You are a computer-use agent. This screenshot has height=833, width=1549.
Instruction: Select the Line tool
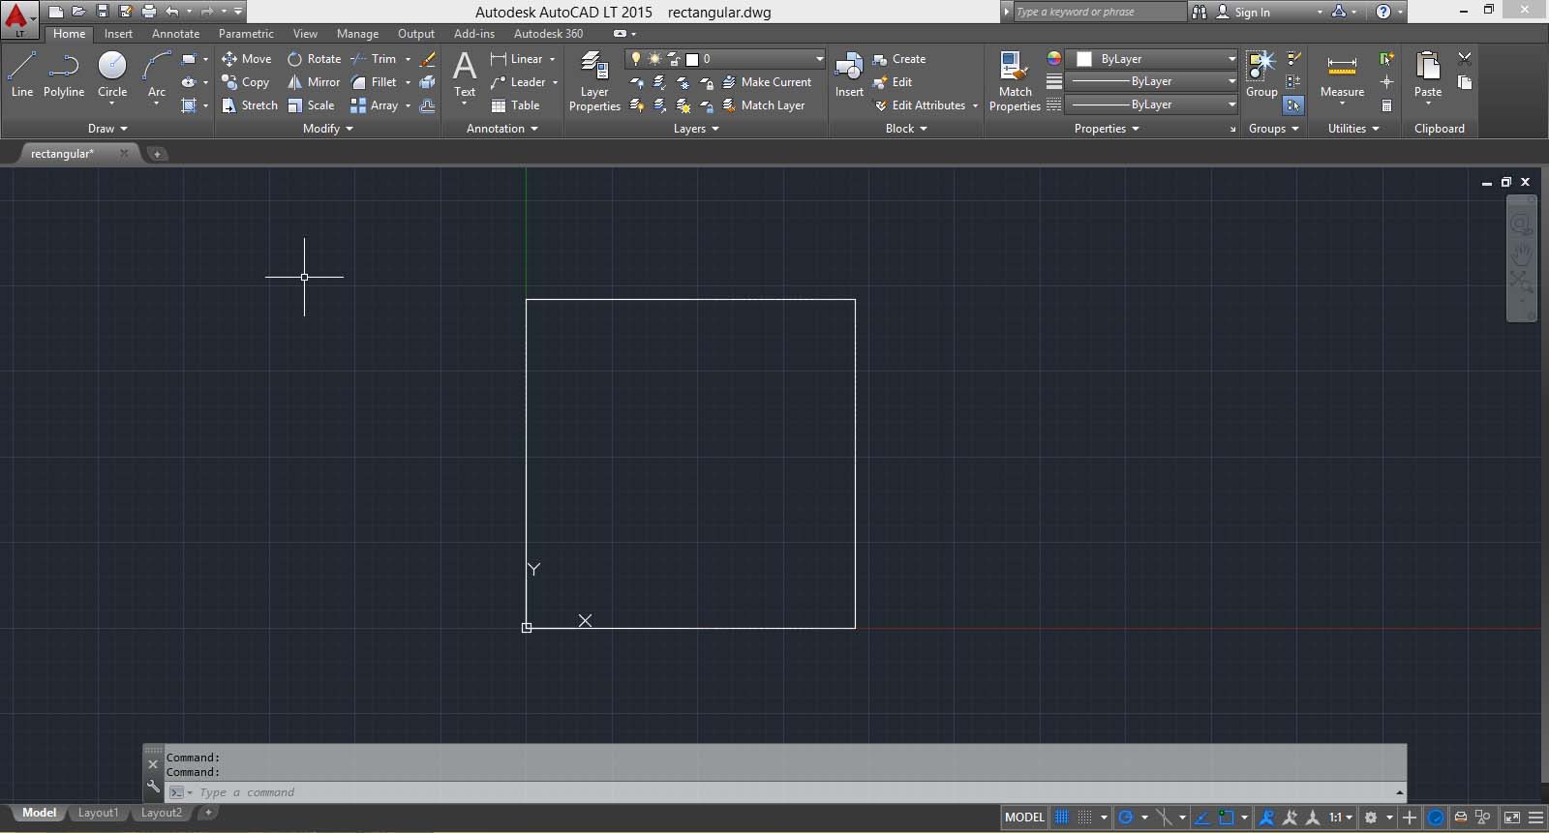pos(21,75)
